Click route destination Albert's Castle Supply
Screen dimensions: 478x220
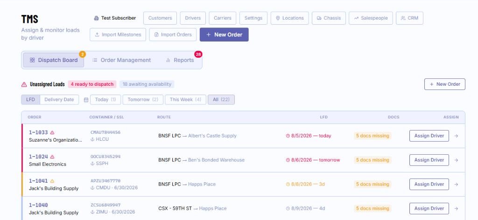pyautogui.click(x=212, y=136)
